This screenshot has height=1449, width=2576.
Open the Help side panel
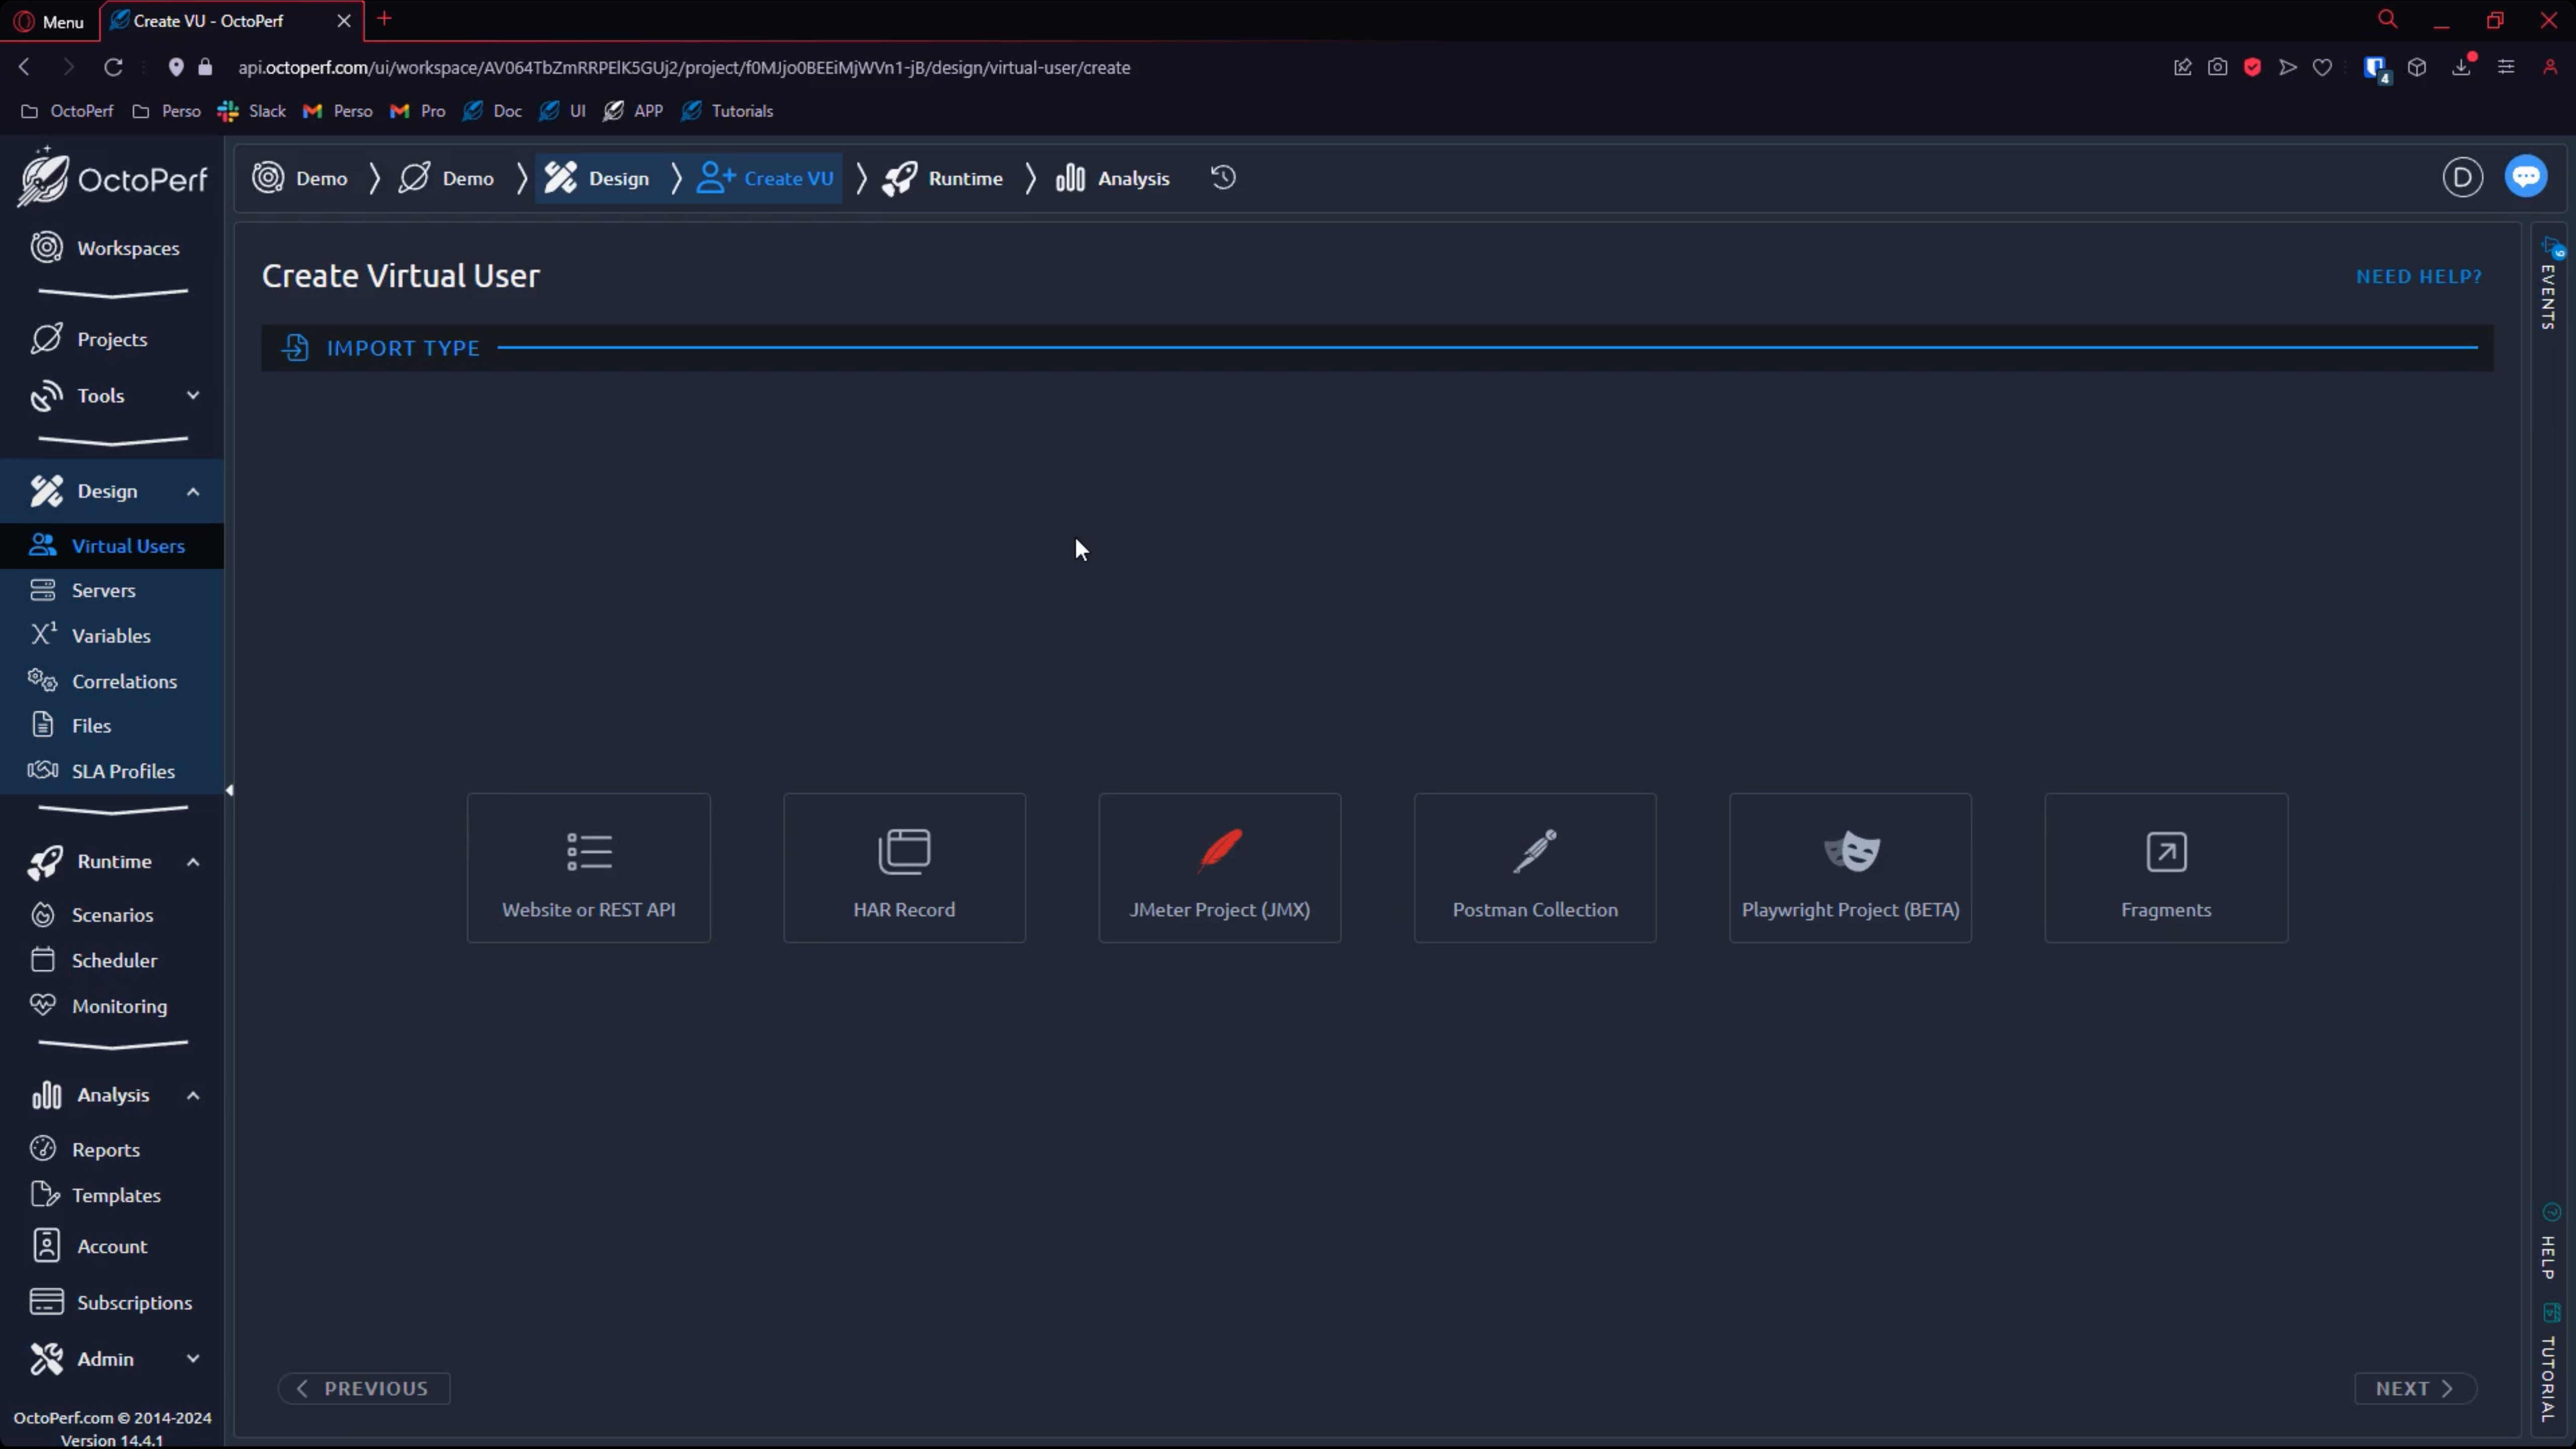pyautogui.click(x=2549, y=1242)
